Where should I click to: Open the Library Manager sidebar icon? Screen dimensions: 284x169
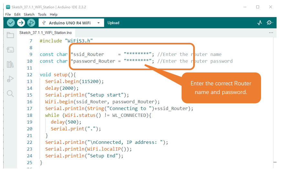[x=10, y=64]
